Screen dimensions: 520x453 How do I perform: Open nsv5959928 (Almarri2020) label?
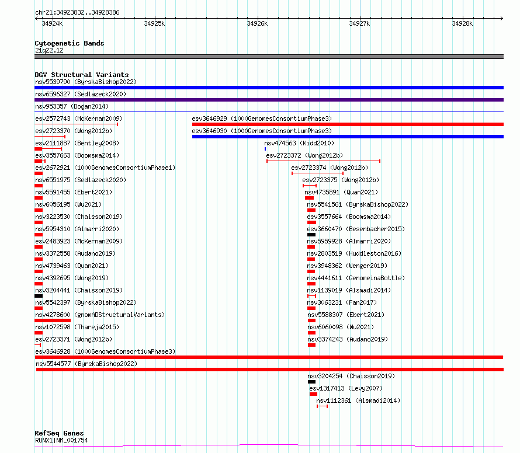(x=349, y=241)
